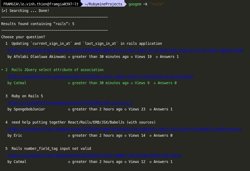Click the Choose your question? prompt
This screenshot has height=171, width=250.
(x=23, y=37)
